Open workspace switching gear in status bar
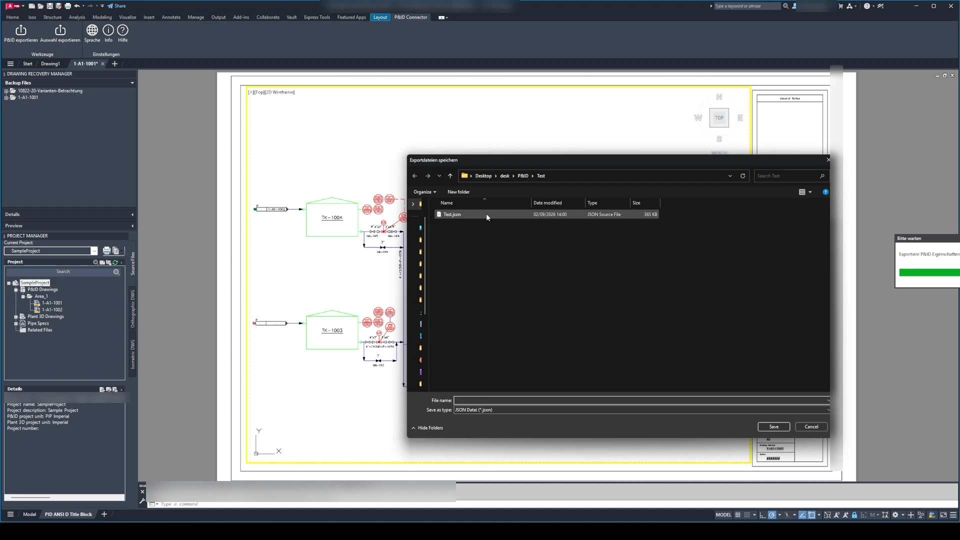The height and width of the screenshot is (540, 960). (895, 515)
